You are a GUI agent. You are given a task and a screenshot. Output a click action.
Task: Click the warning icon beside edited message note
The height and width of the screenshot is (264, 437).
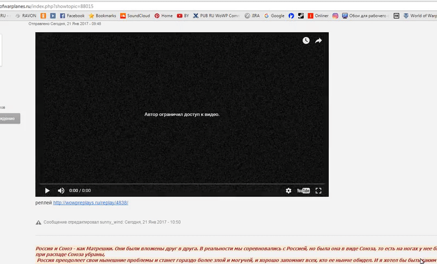[x=38, y=222]
